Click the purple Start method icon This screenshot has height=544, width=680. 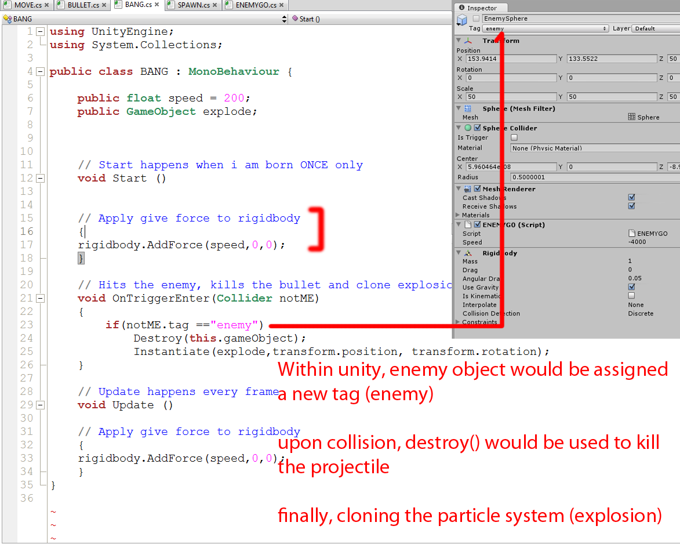pos(295,19)
